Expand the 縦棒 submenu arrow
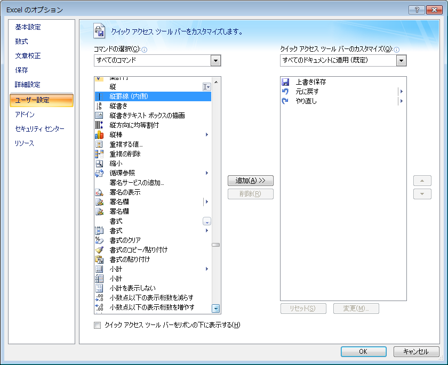 [x=207, y=135]
